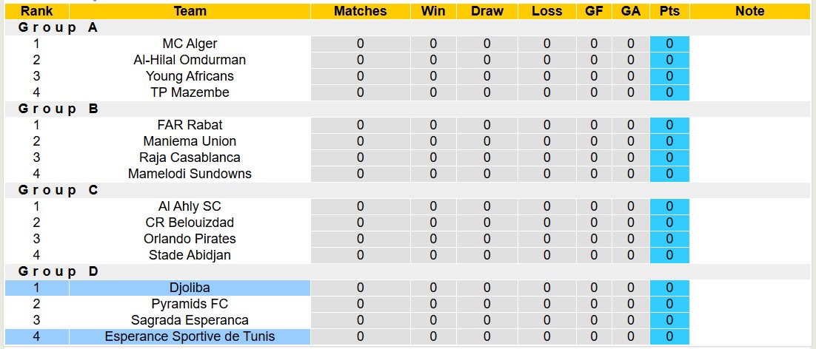The height and width of the screenshot is (349, 816).
Task: Click the Mamelodi Sundowns row name
Action: [190, 174]
